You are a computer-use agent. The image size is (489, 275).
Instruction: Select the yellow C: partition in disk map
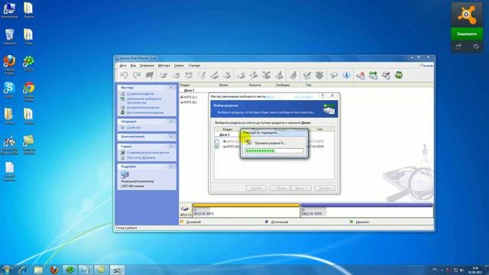click(246, 211)
